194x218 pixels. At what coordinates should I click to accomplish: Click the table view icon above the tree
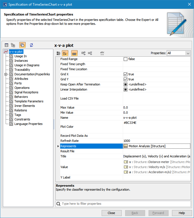6,45
